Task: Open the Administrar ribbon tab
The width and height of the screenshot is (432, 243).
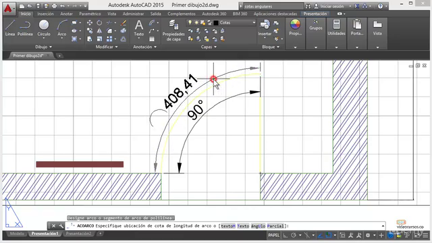Action: click(x=134, y=13)
